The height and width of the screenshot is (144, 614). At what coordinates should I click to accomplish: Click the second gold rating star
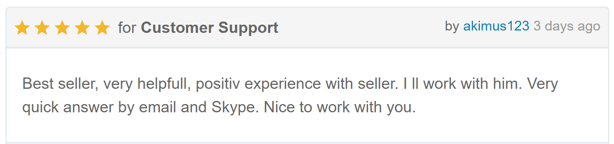[x=42, y=28]
